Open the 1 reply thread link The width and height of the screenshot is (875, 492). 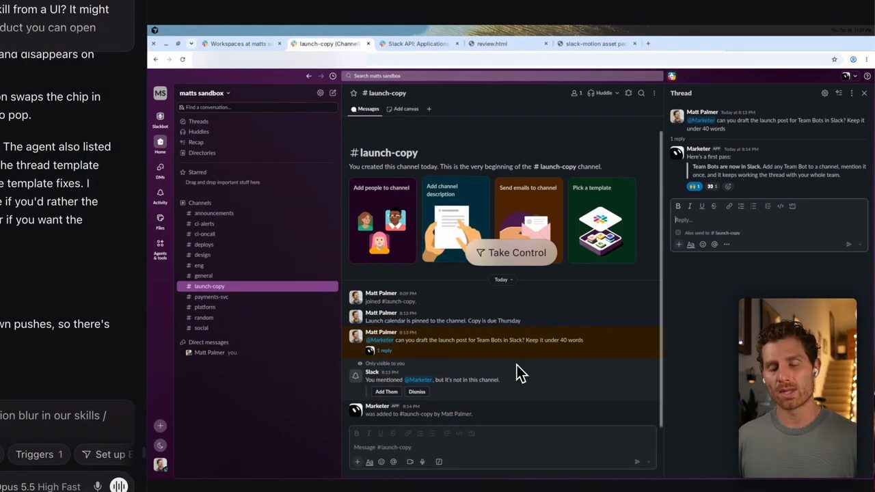(x=385, y=351)
